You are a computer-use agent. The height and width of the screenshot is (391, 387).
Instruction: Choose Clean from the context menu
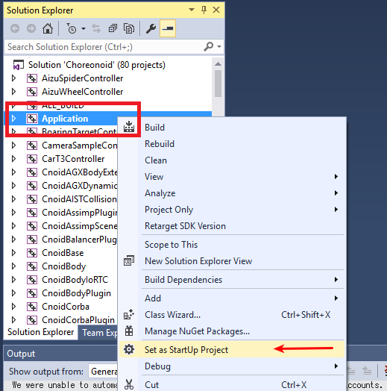point(232,160)
